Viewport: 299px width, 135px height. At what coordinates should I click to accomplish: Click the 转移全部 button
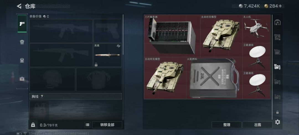tap(107, 125)
